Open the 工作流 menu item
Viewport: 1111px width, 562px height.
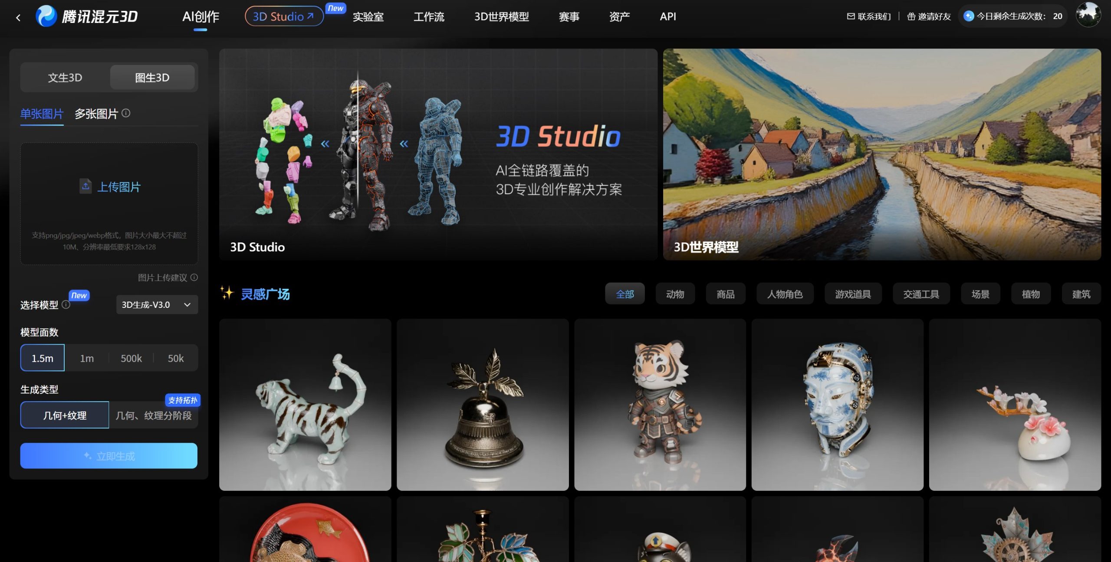pyautogui.click(x=428, y=16)
